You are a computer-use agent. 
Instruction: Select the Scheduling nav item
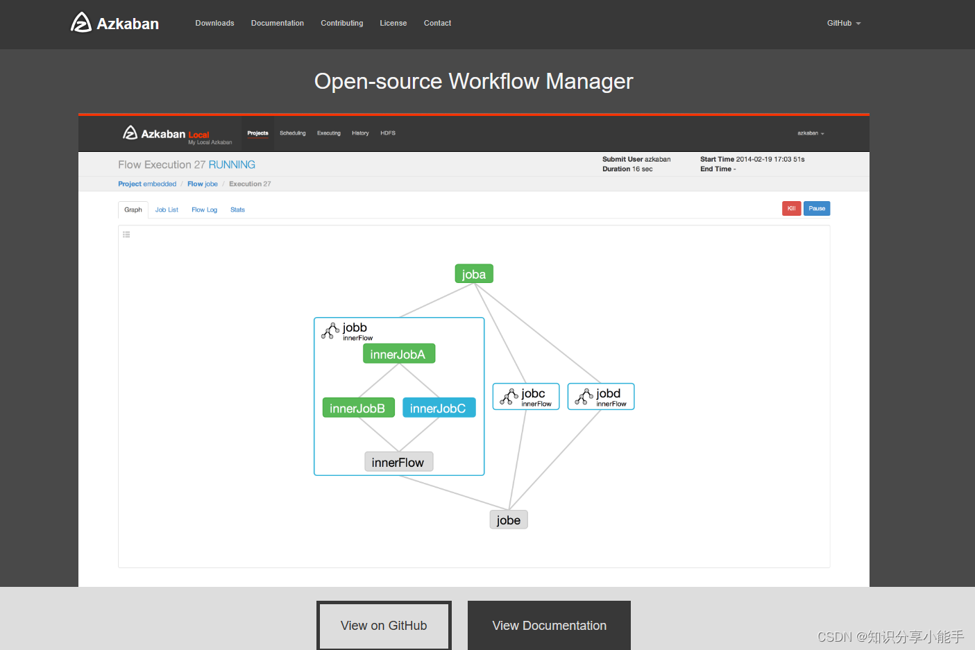coord(292,133)
